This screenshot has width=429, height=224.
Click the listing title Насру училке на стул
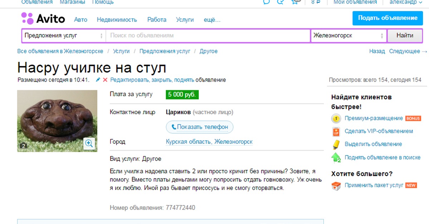(x=92, y=68)
